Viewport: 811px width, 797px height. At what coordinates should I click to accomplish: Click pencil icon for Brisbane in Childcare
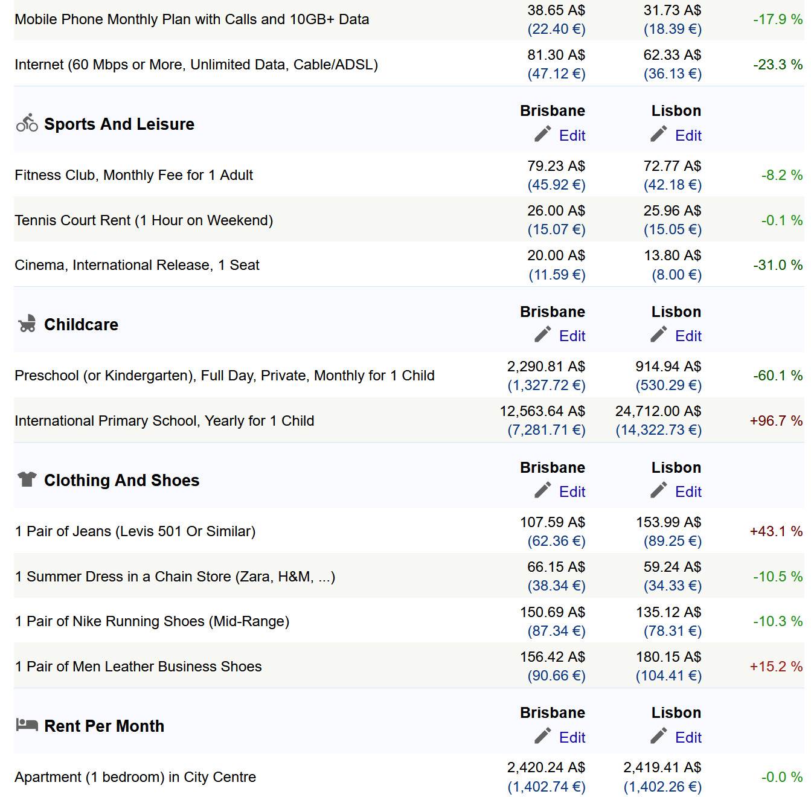click(542, 334)
